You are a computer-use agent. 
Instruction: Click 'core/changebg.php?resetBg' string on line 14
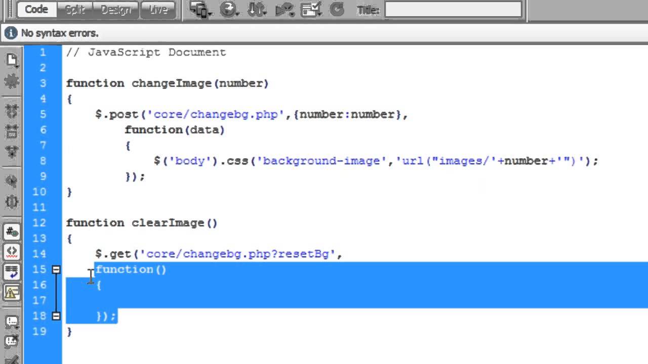[237, 254]
